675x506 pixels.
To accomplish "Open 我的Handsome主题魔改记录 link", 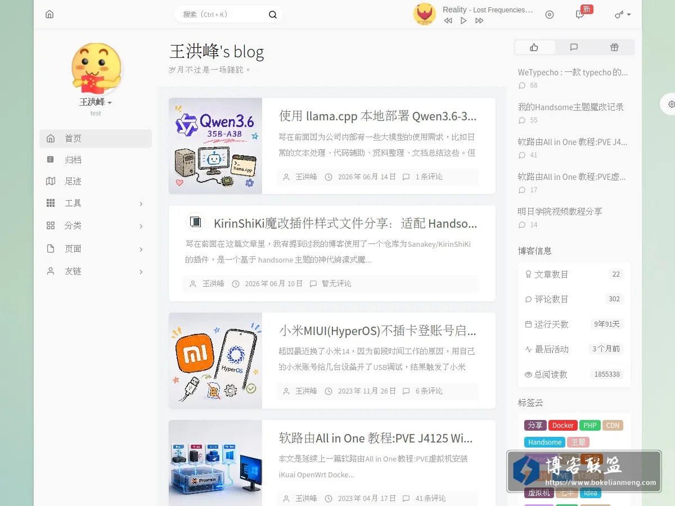I will point(571,107).
